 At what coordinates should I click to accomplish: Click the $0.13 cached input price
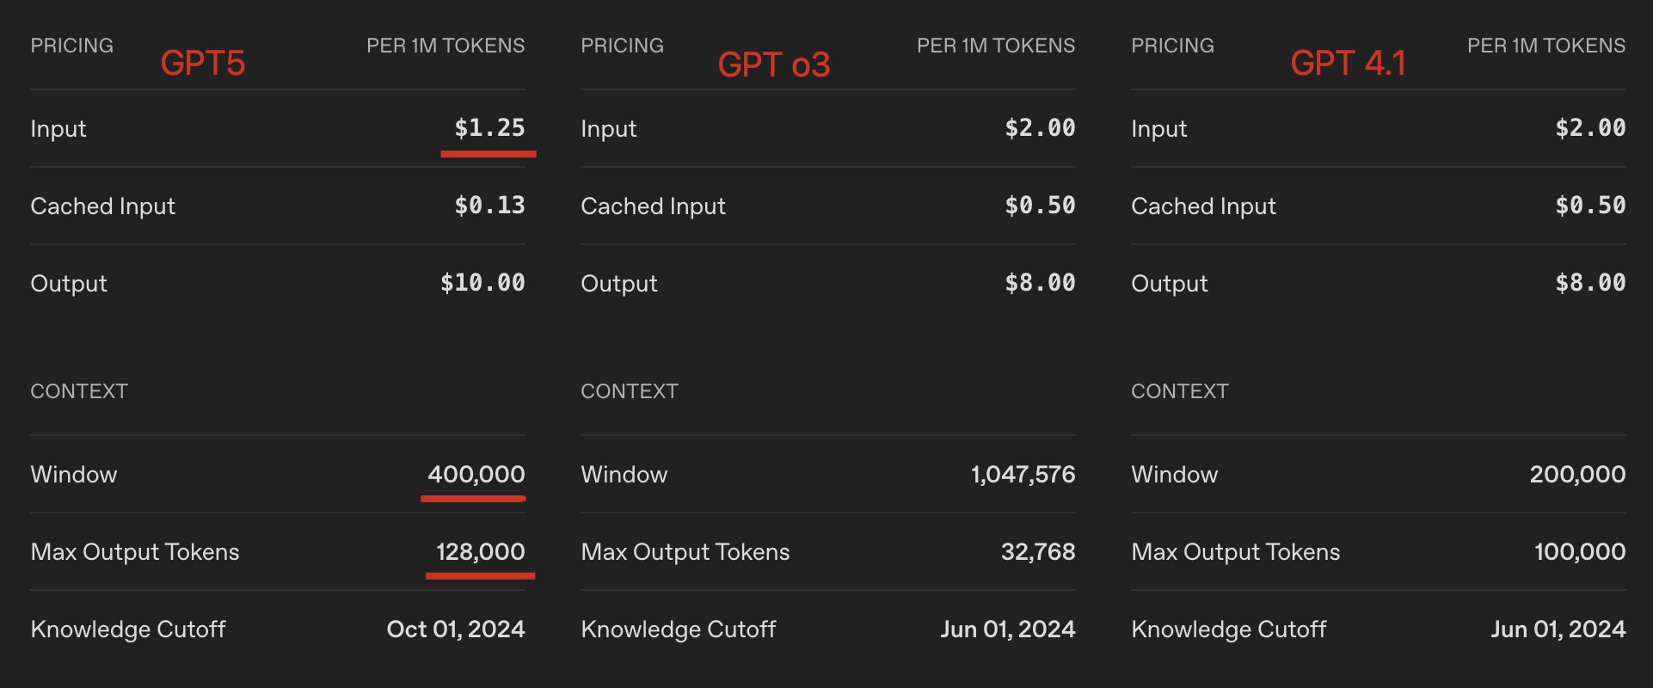489,206
